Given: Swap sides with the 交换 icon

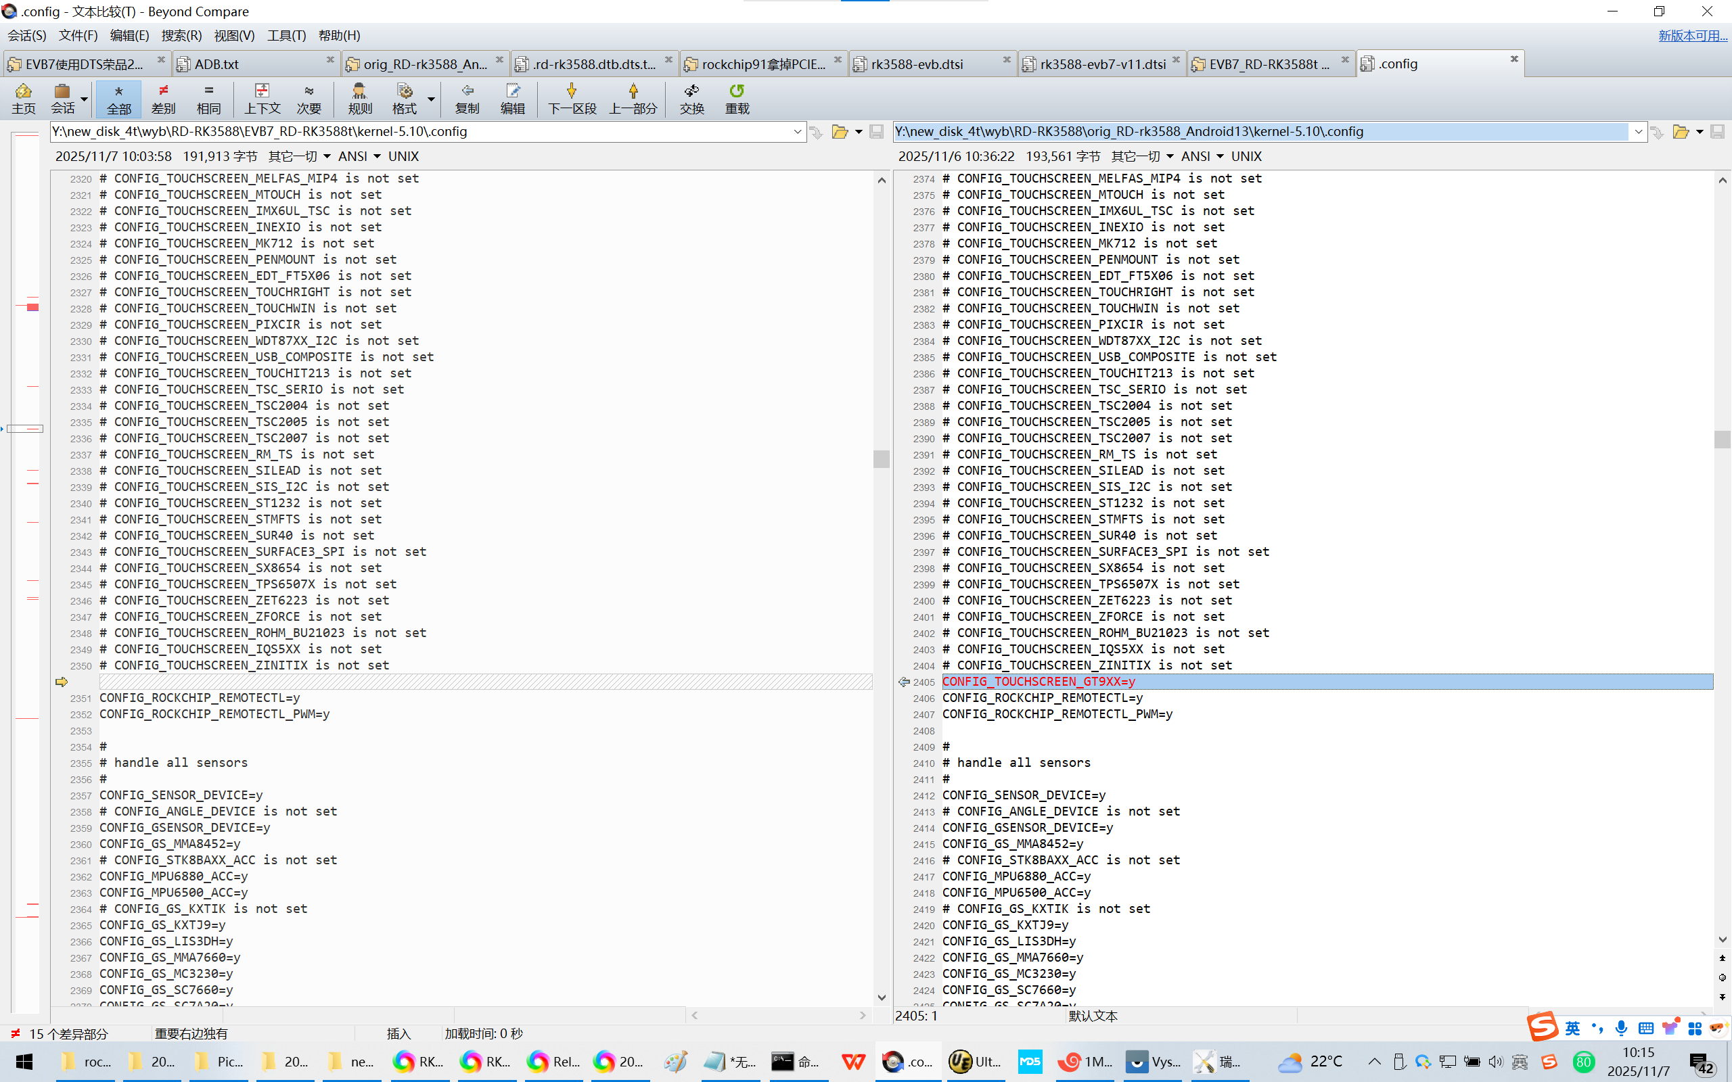Looking at the screenshot, I should coord(691,98).
